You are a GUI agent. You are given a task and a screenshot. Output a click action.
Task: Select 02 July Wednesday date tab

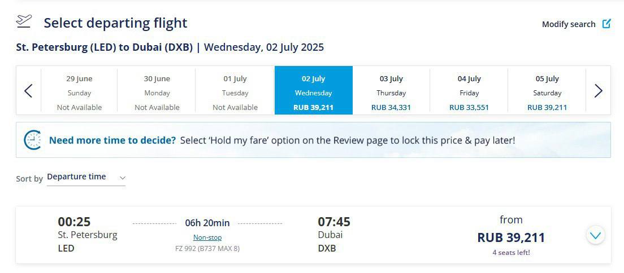click(314, 90)
